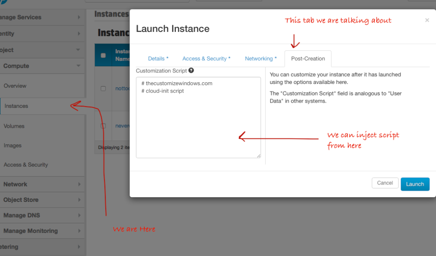Select Instances in the sidebar
The width and height of the screenshot is (436, 256).
[x=16, y=106]
